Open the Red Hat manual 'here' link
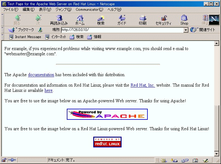This screenshot has height=164, width=221. [x=49, y=90]
